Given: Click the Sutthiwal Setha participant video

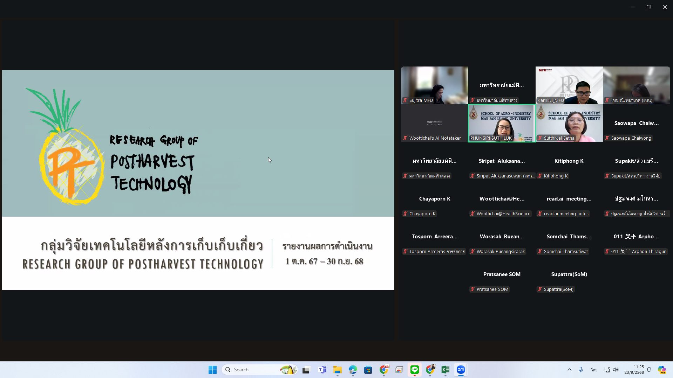Looking at the screenshot, I should pyautogui.click(x=569, y=123).
